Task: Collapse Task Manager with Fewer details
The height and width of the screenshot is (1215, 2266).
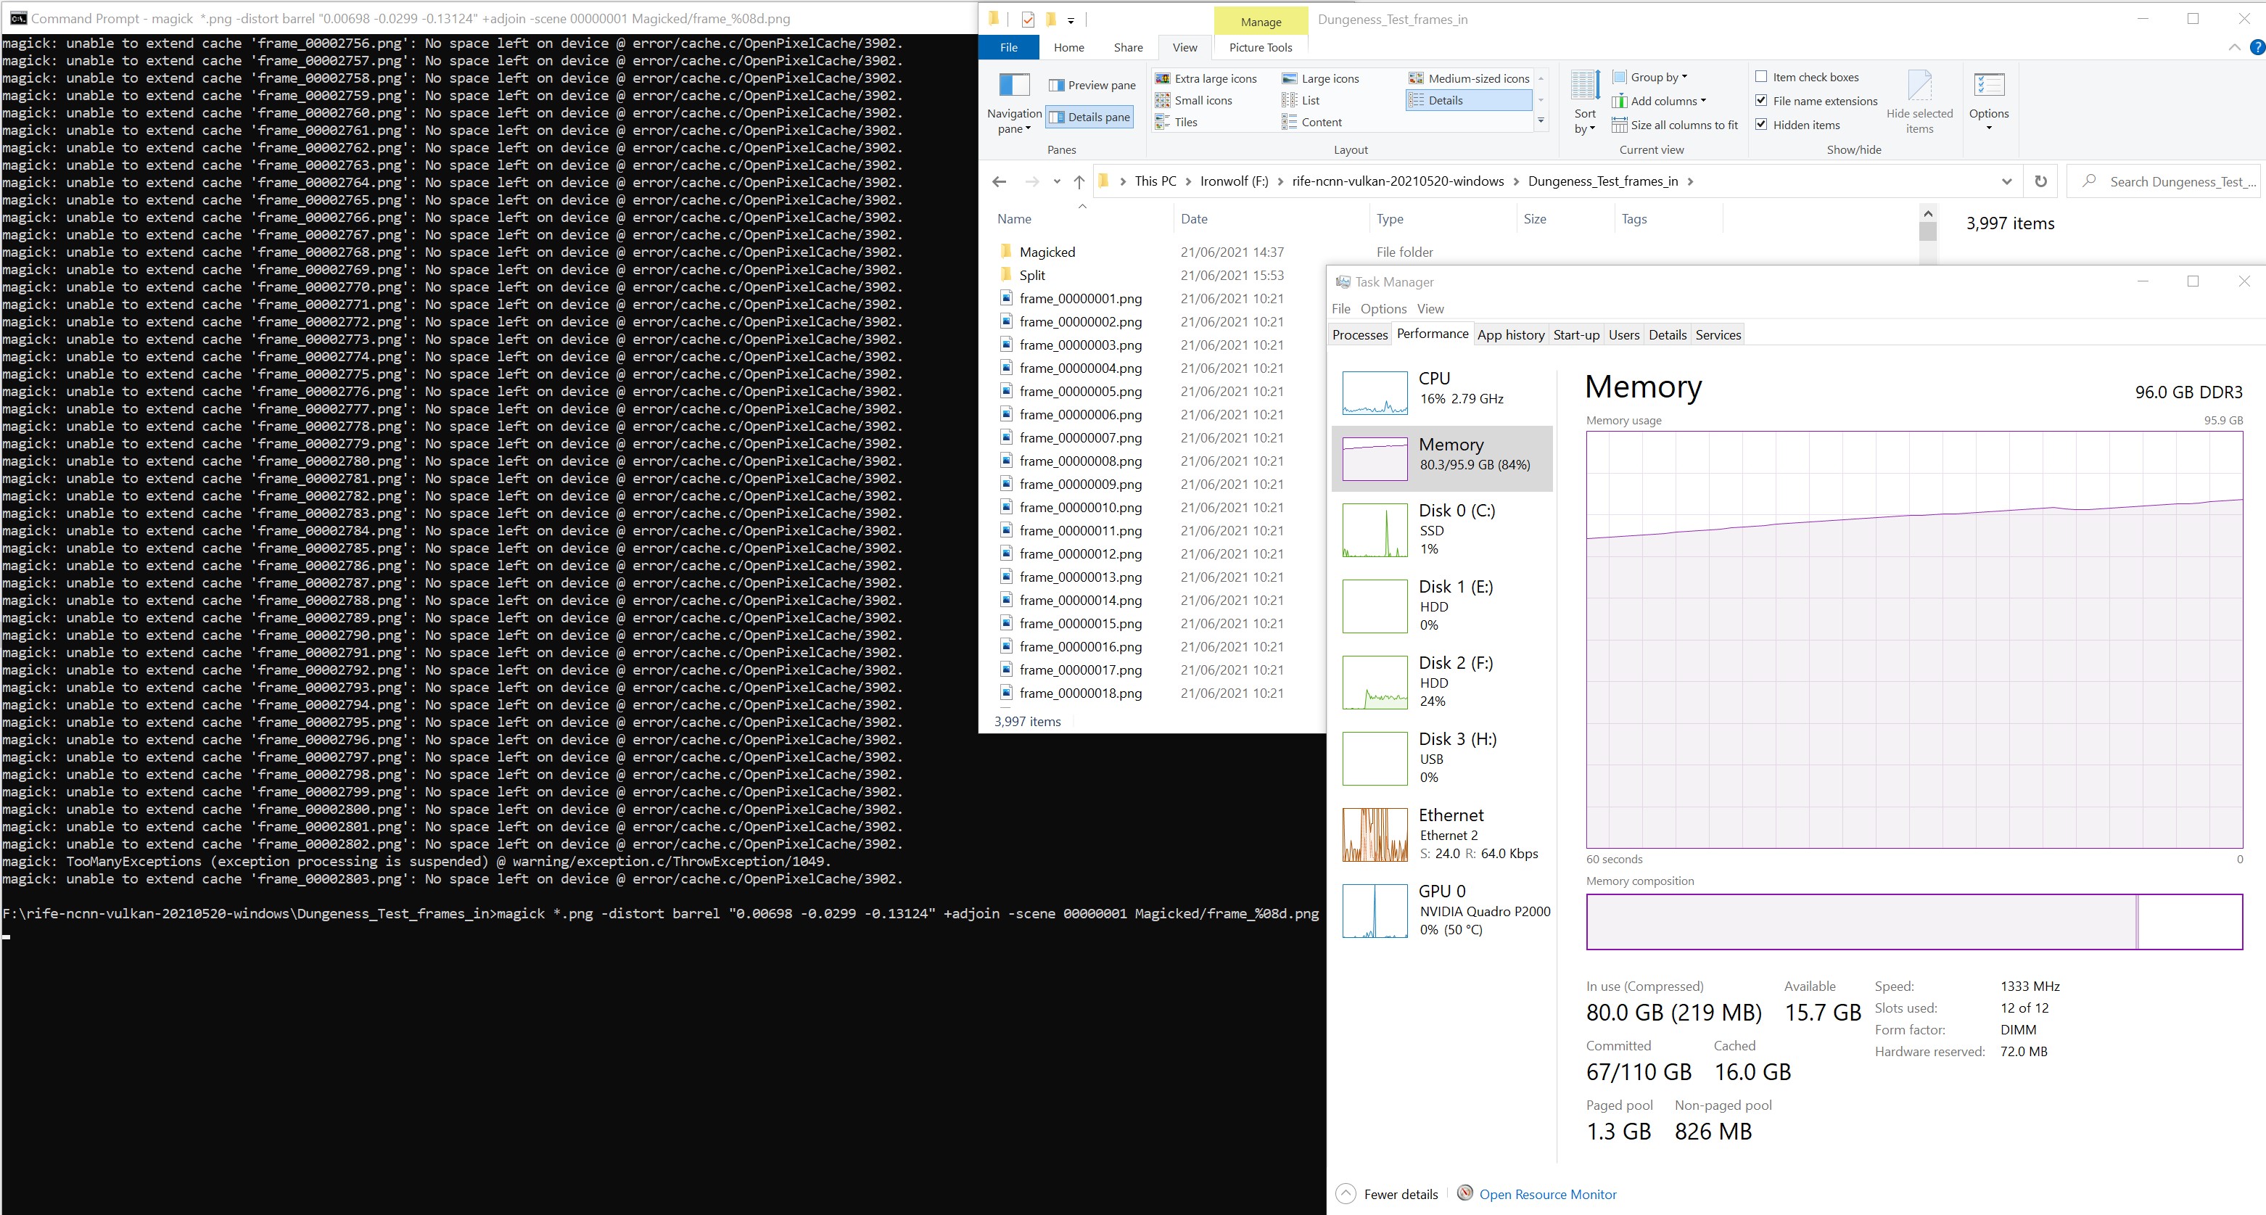Action: (x=1387, y=1194)
